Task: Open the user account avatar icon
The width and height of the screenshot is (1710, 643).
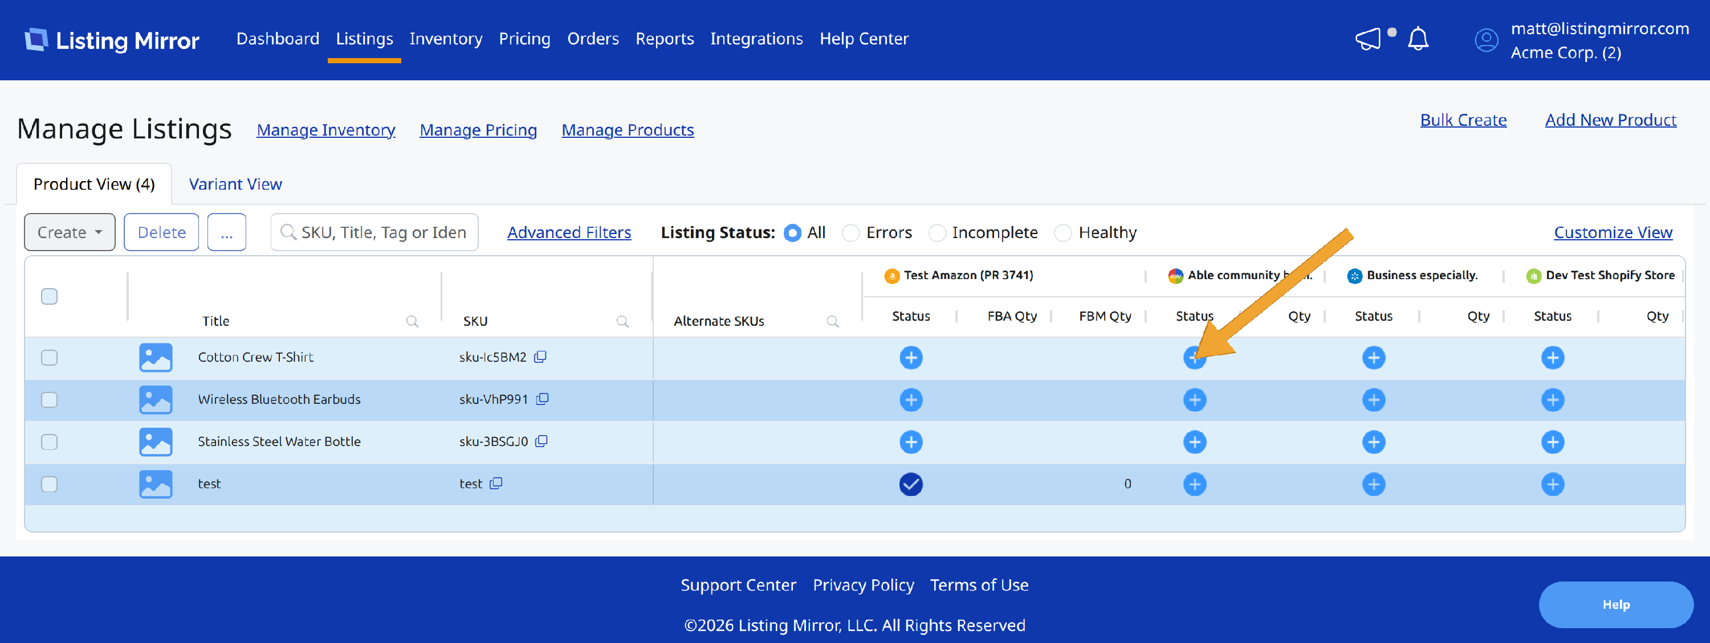Action: pos(1487,40)
